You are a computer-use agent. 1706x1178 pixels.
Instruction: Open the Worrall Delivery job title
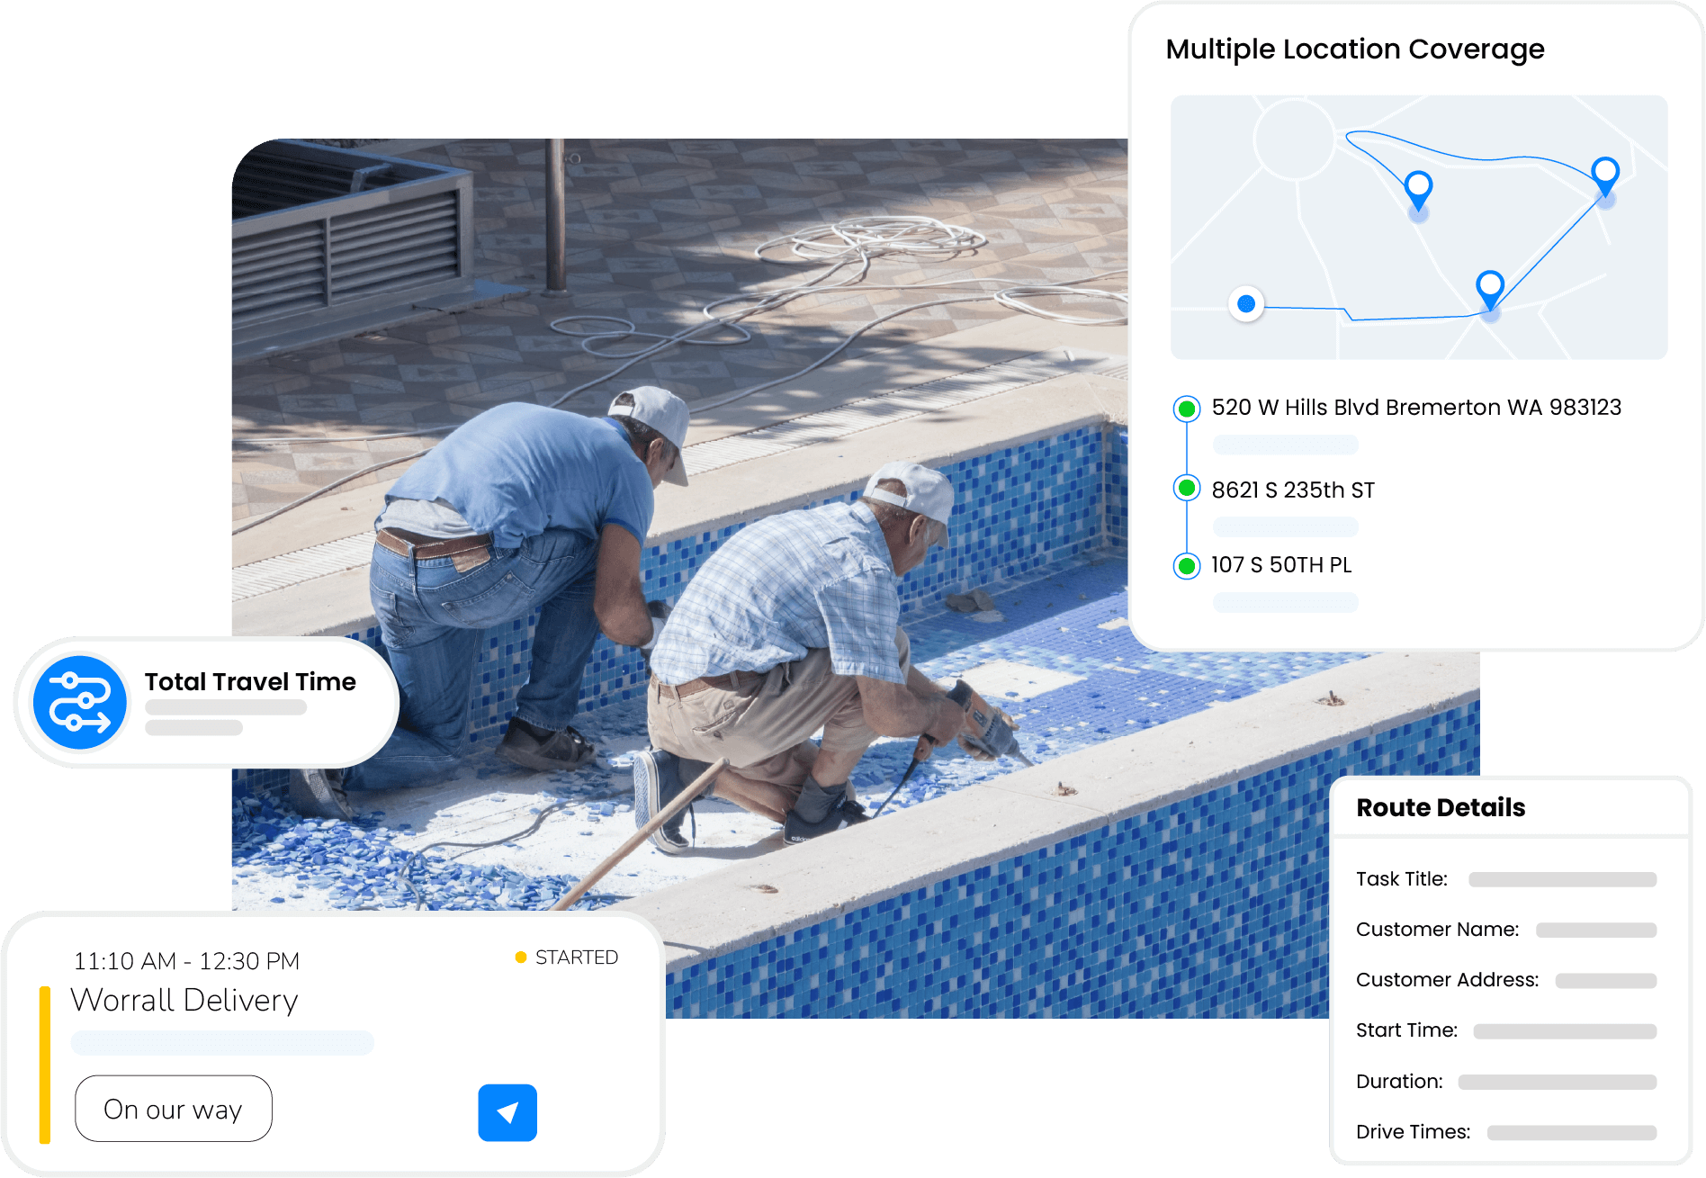(184, 1001)
